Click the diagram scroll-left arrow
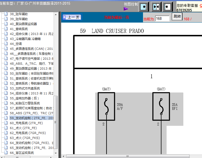 pos(63,156)
